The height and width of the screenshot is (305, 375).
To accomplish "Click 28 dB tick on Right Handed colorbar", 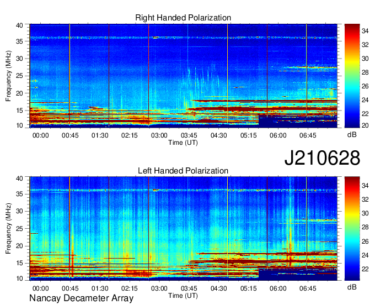I will (x=365, y=72).
